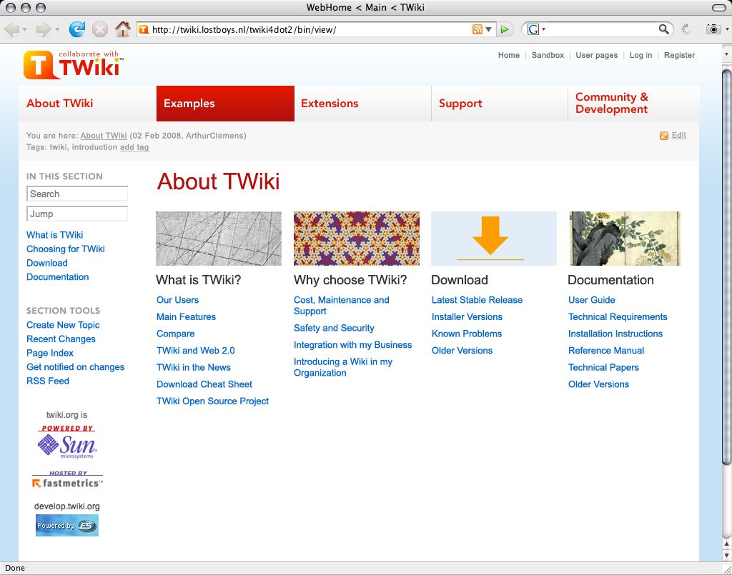The image size is (732, 575).
Task: Click the Jump input field
Action: [x=77, y=214]
